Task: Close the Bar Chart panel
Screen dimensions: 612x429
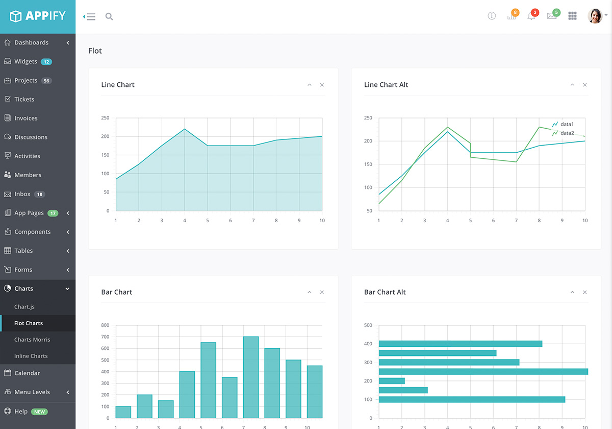Action: pyautogui.click(x=322, y=292)
